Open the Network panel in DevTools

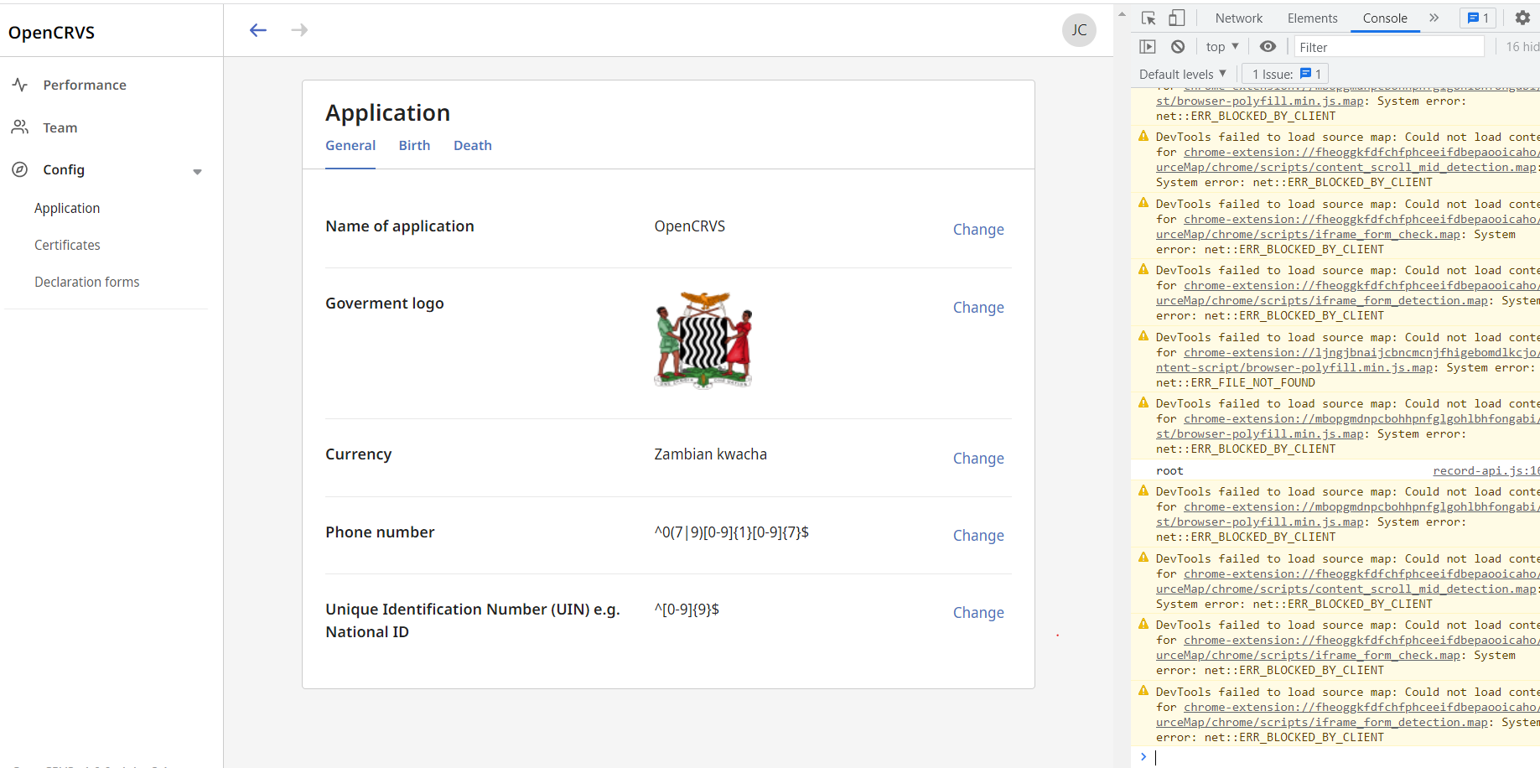tap(1238, 18)
